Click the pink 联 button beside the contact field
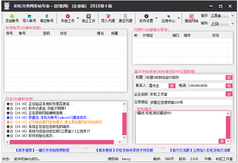Image resolution: width=238 pixels, height=163 pixels. [172, 86]
